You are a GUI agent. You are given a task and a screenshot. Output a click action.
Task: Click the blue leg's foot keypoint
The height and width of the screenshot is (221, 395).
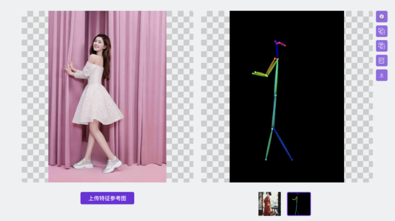(292, 160)
